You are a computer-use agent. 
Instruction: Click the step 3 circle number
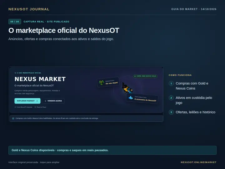tap(171, 112)
